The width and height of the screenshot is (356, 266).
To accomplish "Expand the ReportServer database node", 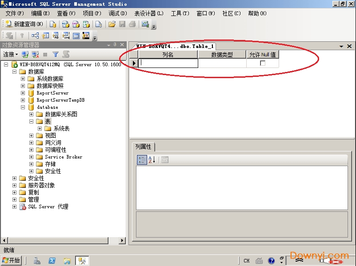I will pyautogui.click(x=23, y=93).
